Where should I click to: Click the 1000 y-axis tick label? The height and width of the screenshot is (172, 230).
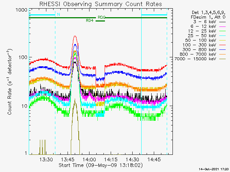pyautogui.click(x=22, y=10)
